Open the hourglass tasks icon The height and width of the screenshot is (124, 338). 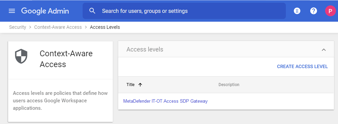297,11
